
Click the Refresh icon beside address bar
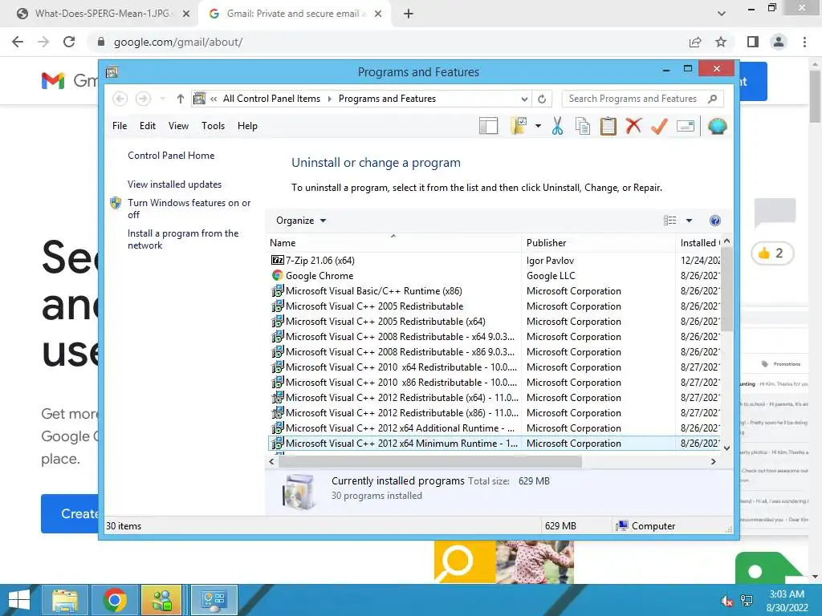click(x=542, y=99)
